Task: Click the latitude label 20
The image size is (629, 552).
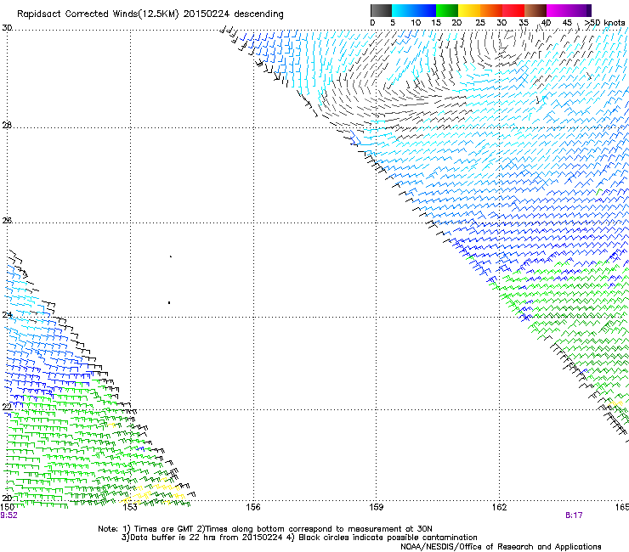Action: (x=7, y=498)
